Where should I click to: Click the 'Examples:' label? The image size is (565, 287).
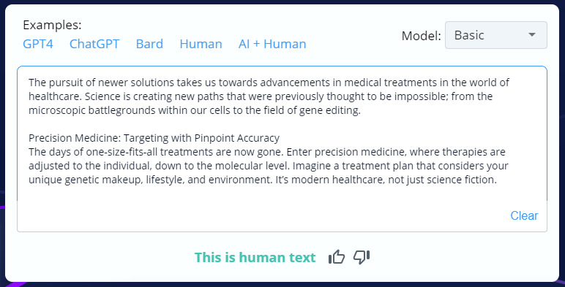(52, 25)
